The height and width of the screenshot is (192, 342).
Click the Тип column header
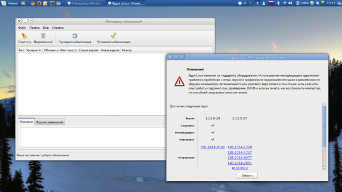(21, 50)
